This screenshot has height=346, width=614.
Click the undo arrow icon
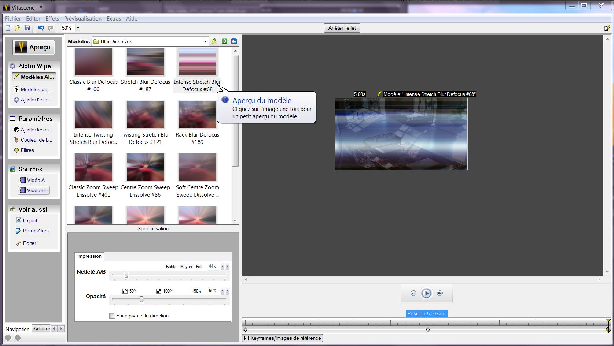pos(41,28)
